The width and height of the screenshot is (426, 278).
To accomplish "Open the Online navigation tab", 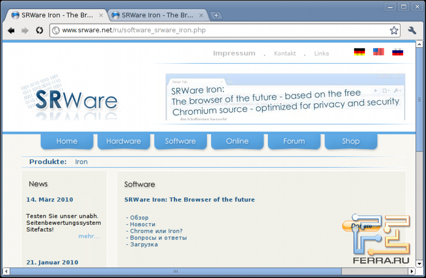I will point(237,141).
